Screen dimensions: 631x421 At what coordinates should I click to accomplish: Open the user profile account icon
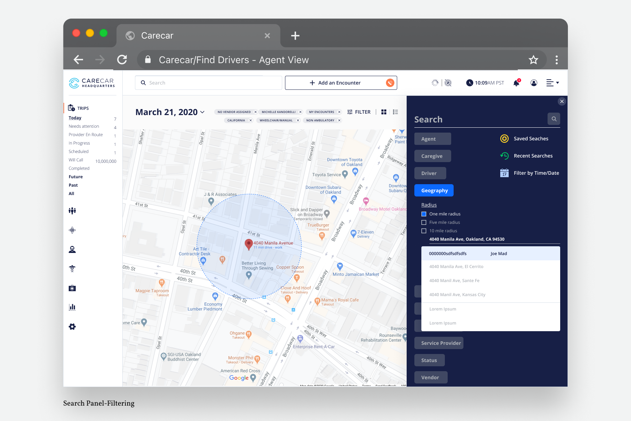[x=534, y=83]
